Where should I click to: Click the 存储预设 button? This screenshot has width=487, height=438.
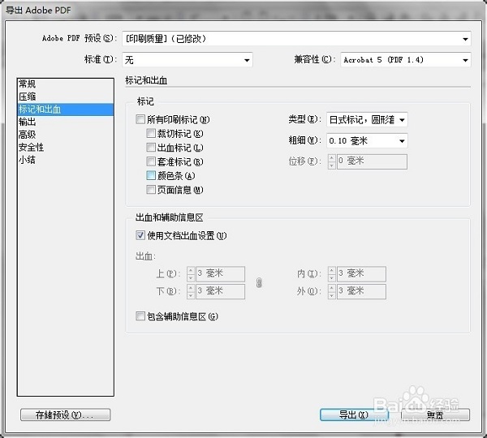(65, 414)
